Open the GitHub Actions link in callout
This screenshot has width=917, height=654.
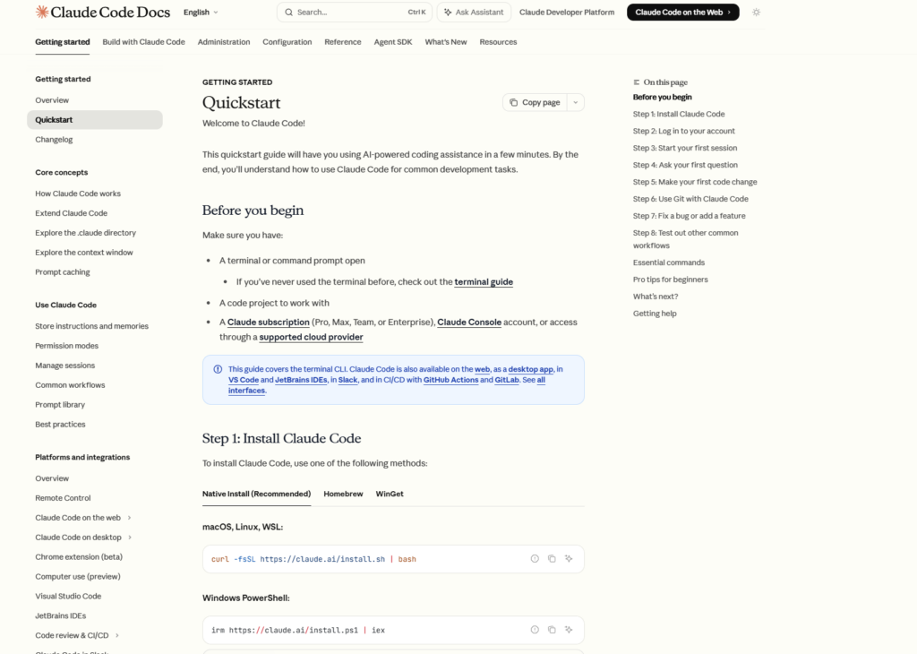[x=451, y=380]
